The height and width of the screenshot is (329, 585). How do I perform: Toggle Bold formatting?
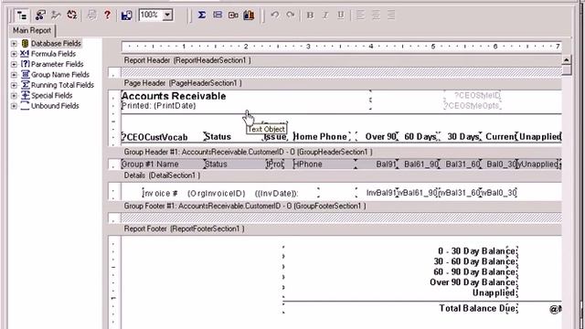coord(310,15)
